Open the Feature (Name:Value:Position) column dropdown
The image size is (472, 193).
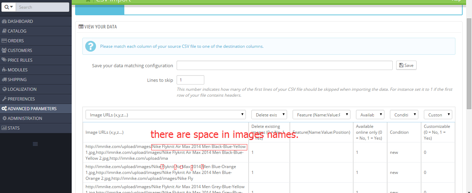pos(321,115)
